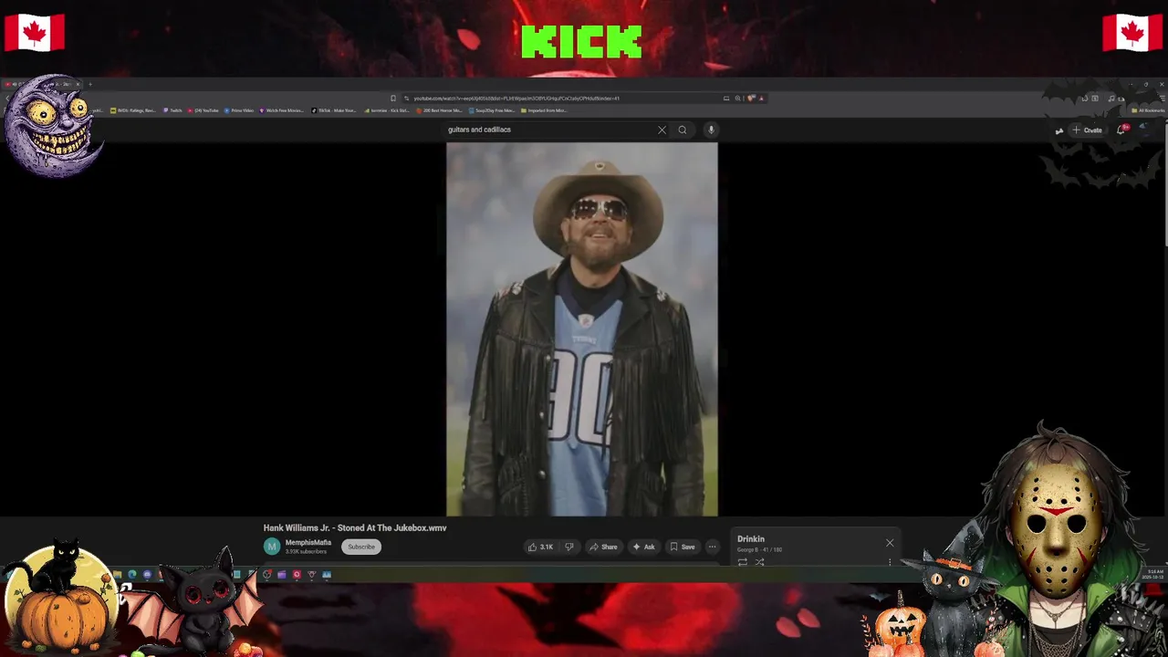Close the Drinkin playlist panel
Image resolution: width=1168 pixels, height=657 pixels.
890,543
